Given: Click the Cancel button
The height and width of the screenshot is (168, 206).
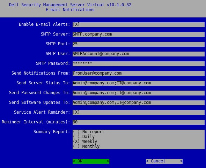Looking at the screenshot, I should [x=164, y=161].
